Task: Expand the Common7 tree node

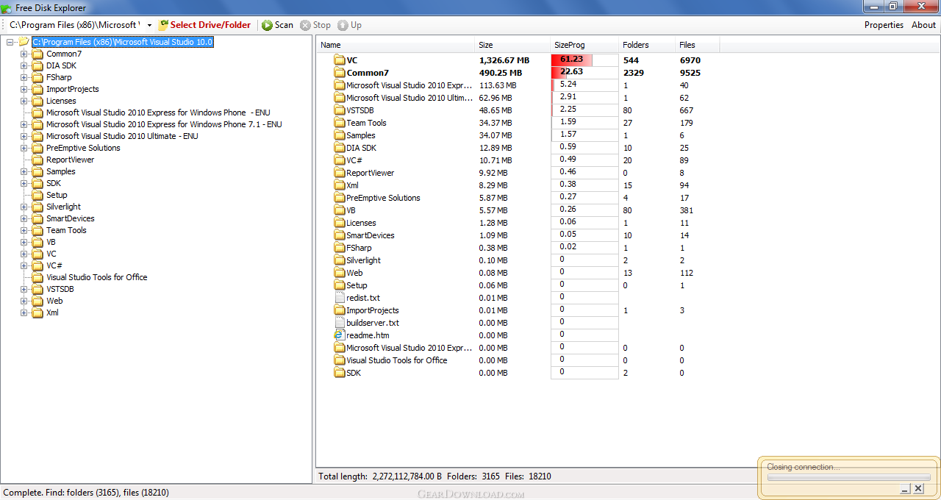Action: pyautogui.click(x=24, y=54)
